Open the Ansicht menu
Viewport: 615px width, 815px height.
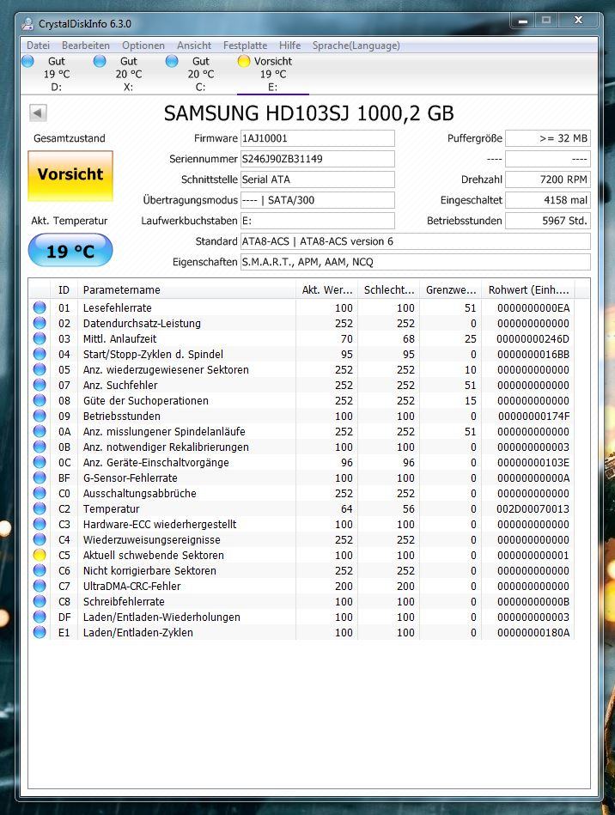(x=194, y=46)
